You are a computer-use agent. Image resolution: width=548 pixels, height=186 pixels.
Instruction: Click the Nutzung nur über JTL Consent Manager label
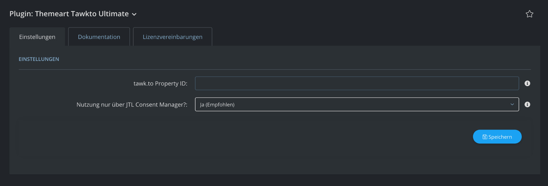click(132, 105)
